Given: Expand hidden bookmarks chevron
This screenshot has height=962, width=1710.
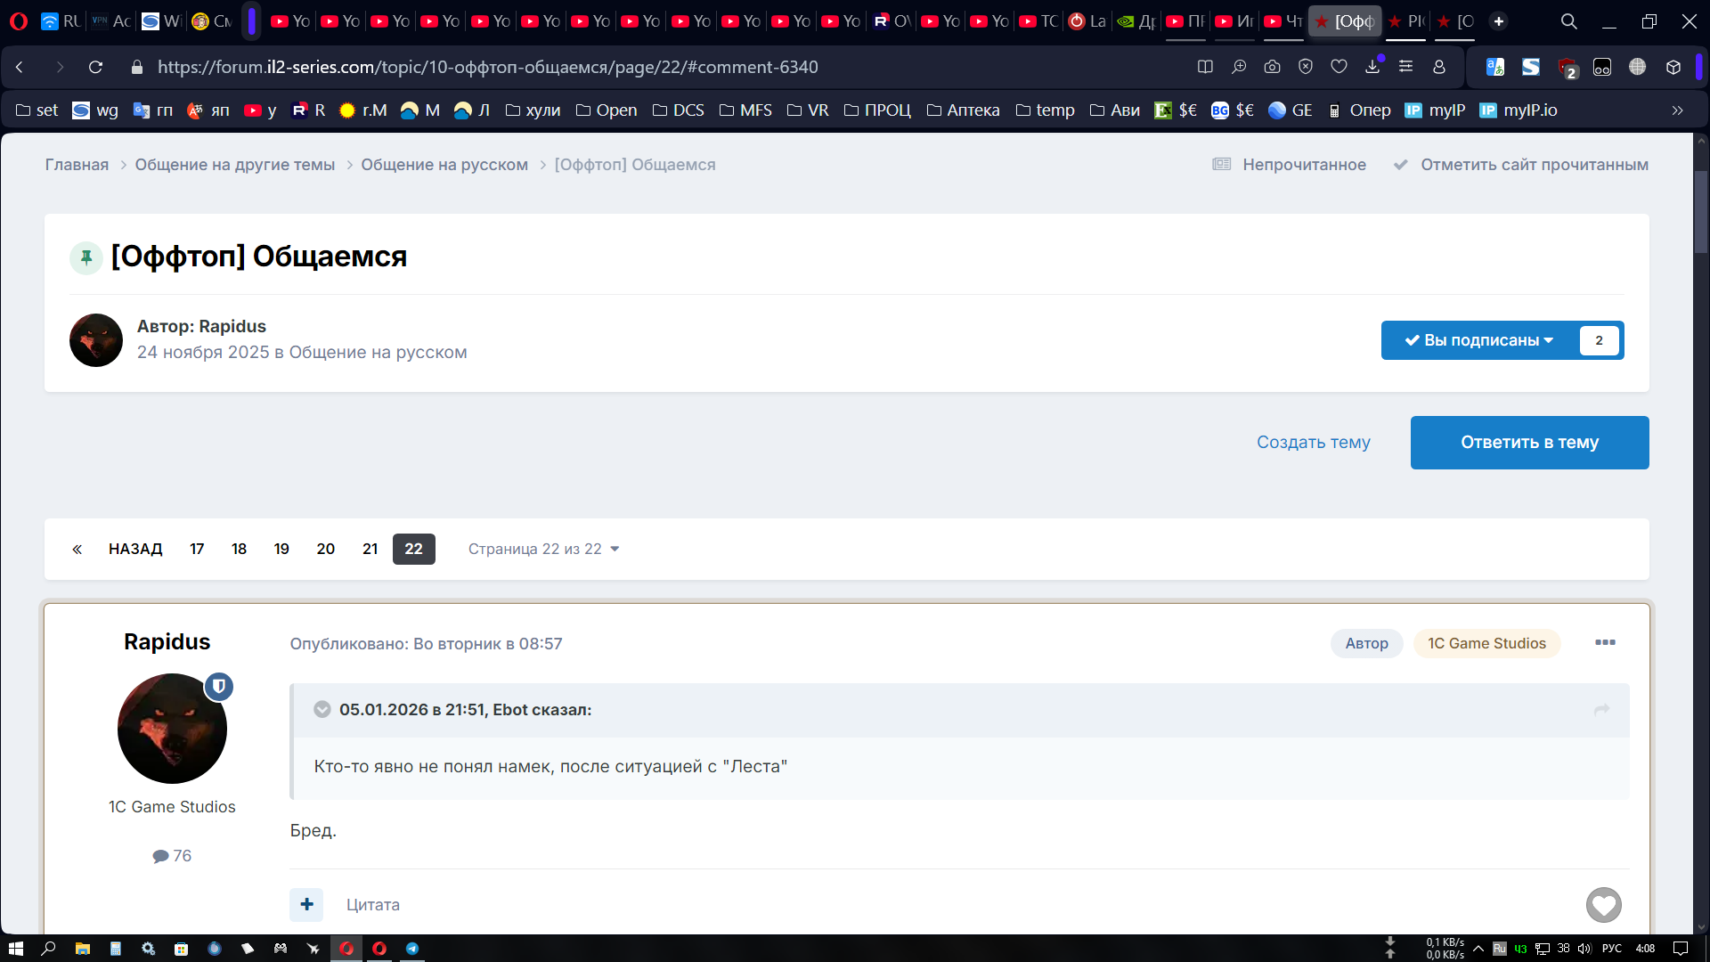Looking at the screenshot, I should [1677, 110].
